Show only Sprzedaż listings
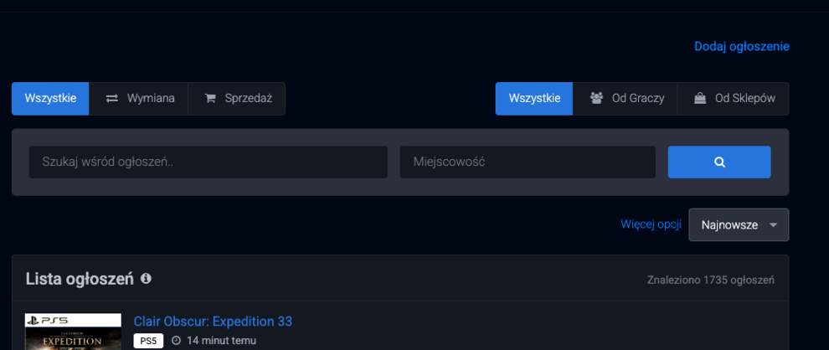The width and height of the screenshot is (829, 350). pos(237,99)
